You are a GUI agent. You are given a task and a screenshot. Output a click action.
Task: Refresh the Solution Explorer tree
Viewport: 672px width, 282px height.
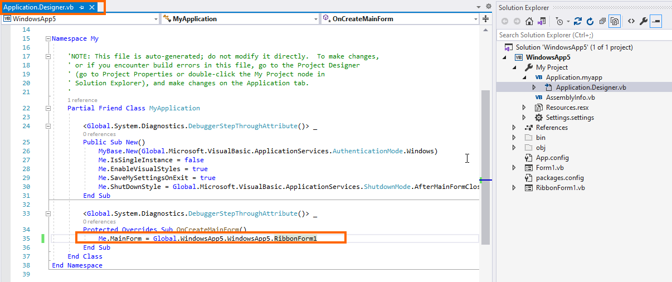pos(590,21)
